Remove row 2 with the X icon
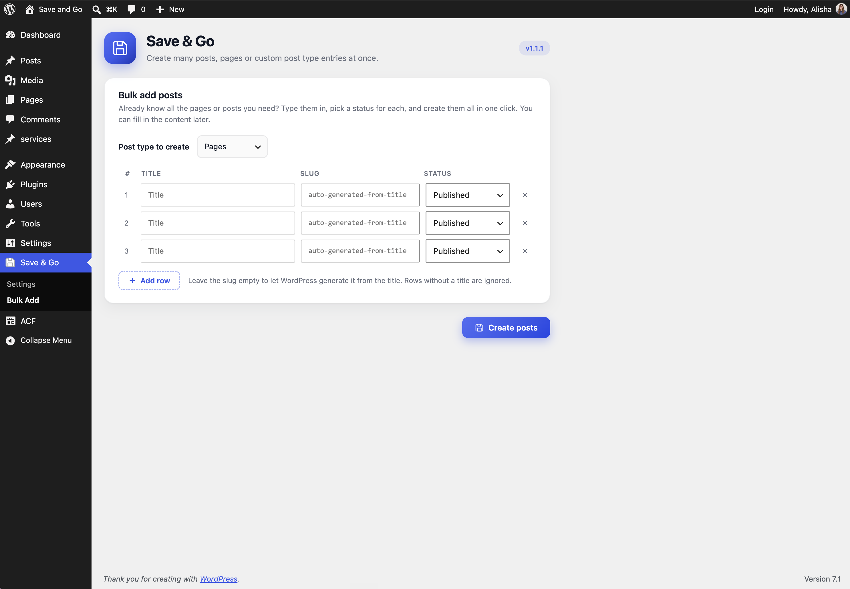The height and width of the screenshot is (589, 850). tap(525, 223)
